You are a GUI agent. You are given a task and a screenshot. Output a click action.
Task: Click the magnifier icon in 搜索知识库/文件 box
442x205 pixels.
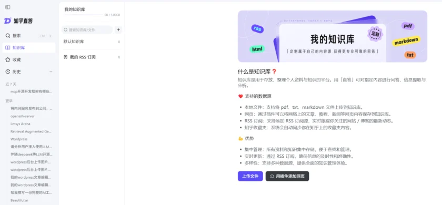tap(66, 29)
